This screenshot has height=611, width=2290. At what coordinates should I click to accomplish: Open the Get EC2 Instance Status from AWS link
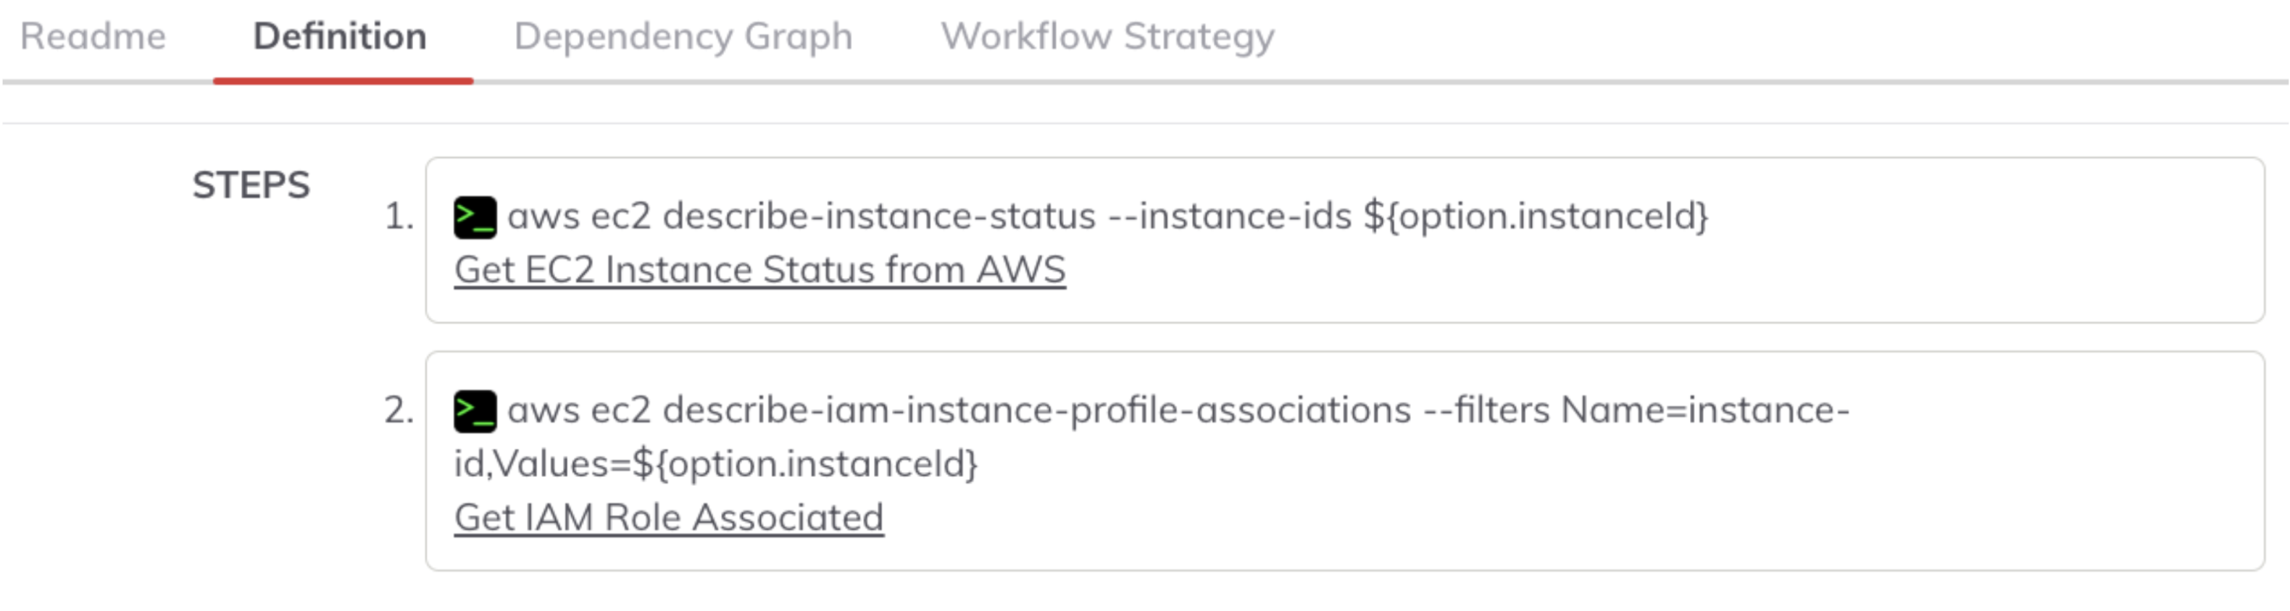coord(760,270)
